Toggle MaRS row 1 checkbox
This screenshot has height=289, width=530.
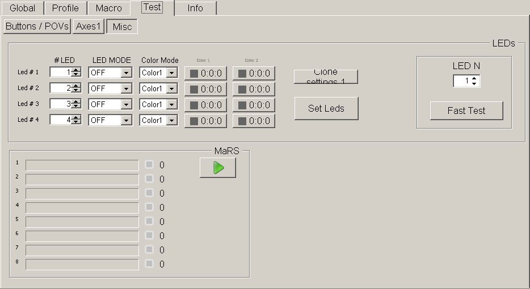149,165
